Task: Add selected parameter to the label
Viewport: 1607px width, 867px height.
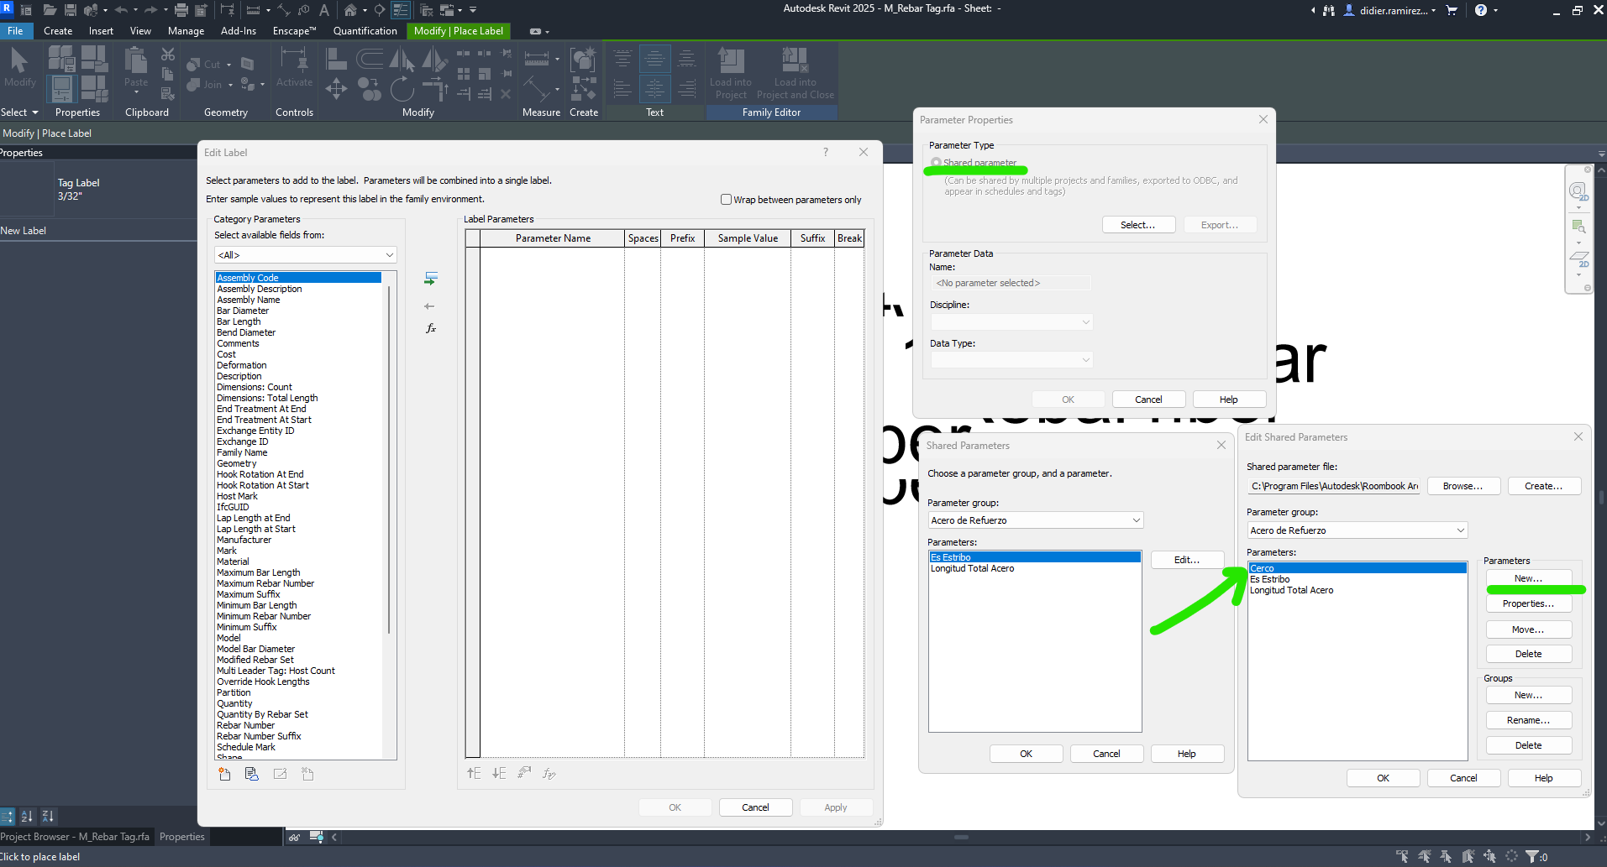Action: pyautogui.click(x=430, y=277)
